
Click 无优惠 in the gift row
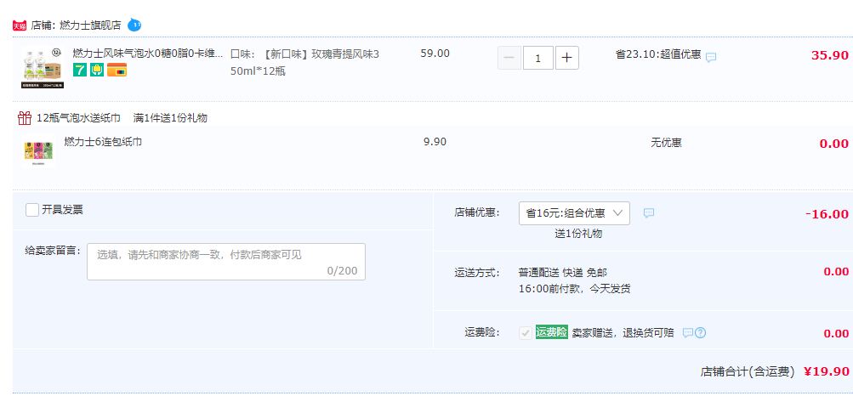667,143
